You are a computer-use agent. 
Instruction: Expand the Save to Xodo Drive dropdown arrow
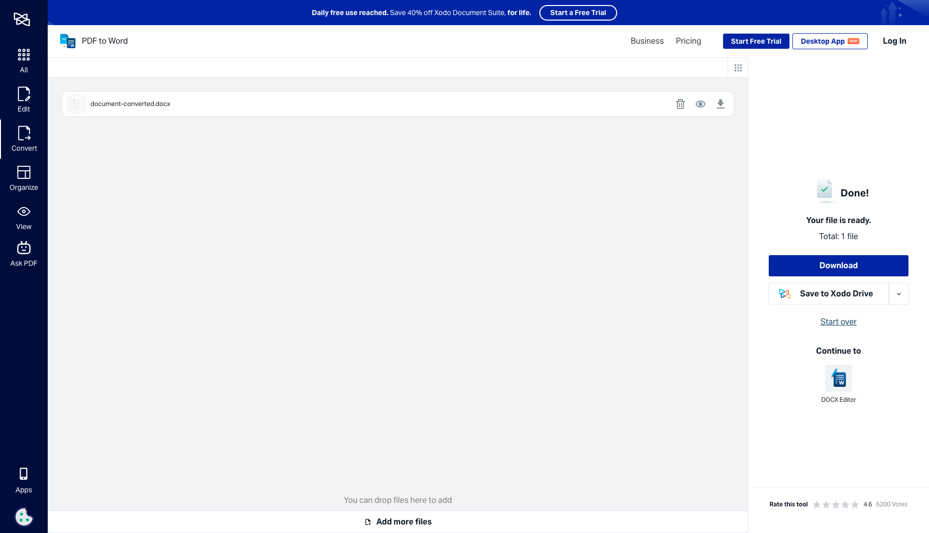point(899,294)
